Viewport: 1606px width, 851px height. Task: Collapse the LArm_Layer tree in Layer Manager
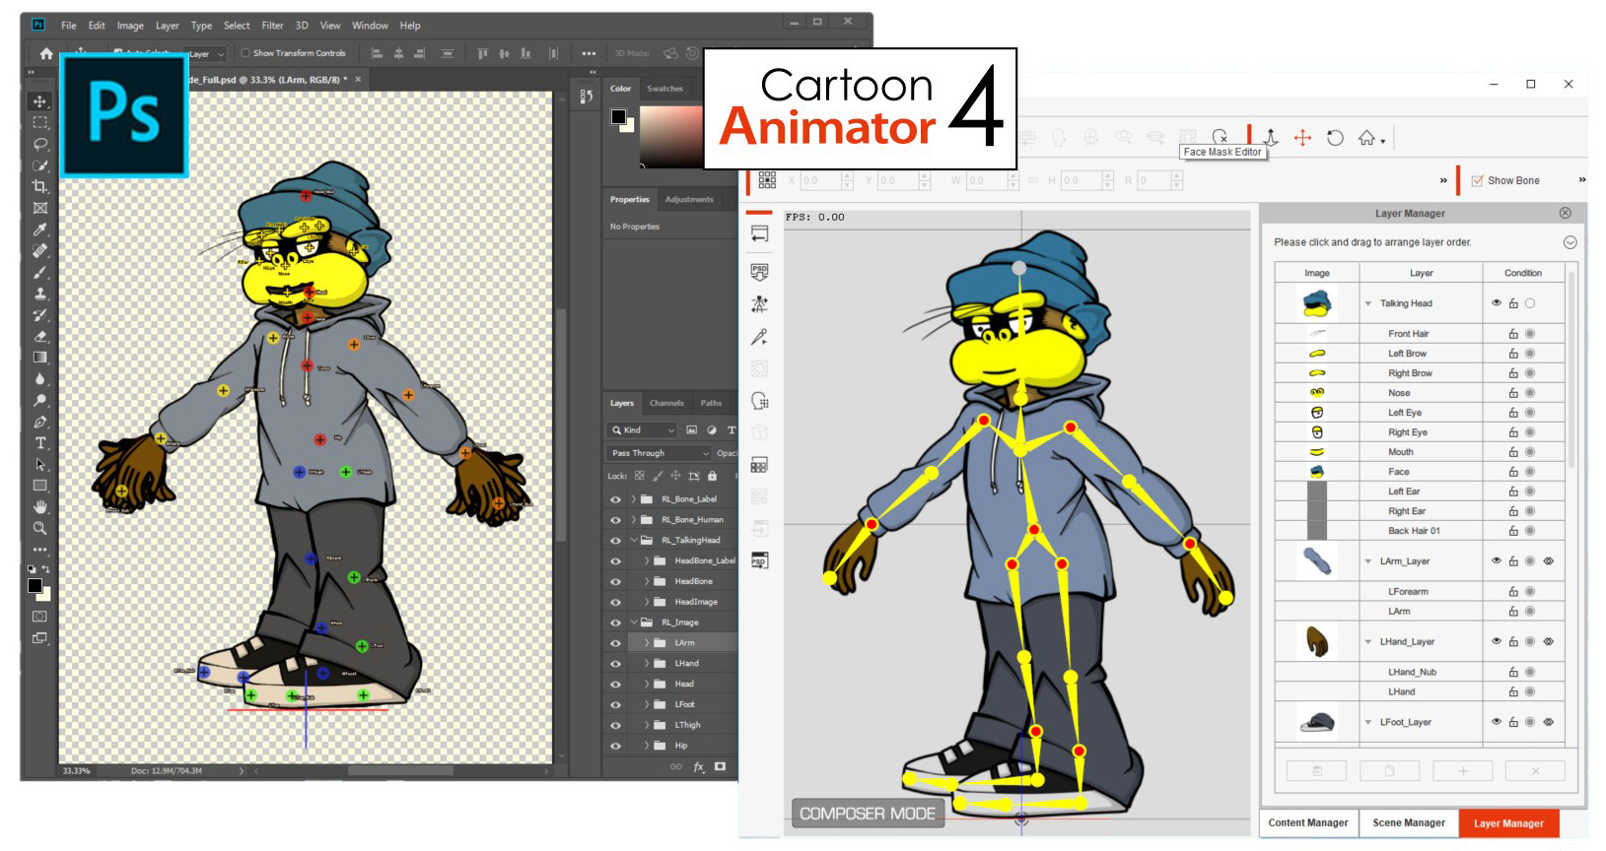1368,561
